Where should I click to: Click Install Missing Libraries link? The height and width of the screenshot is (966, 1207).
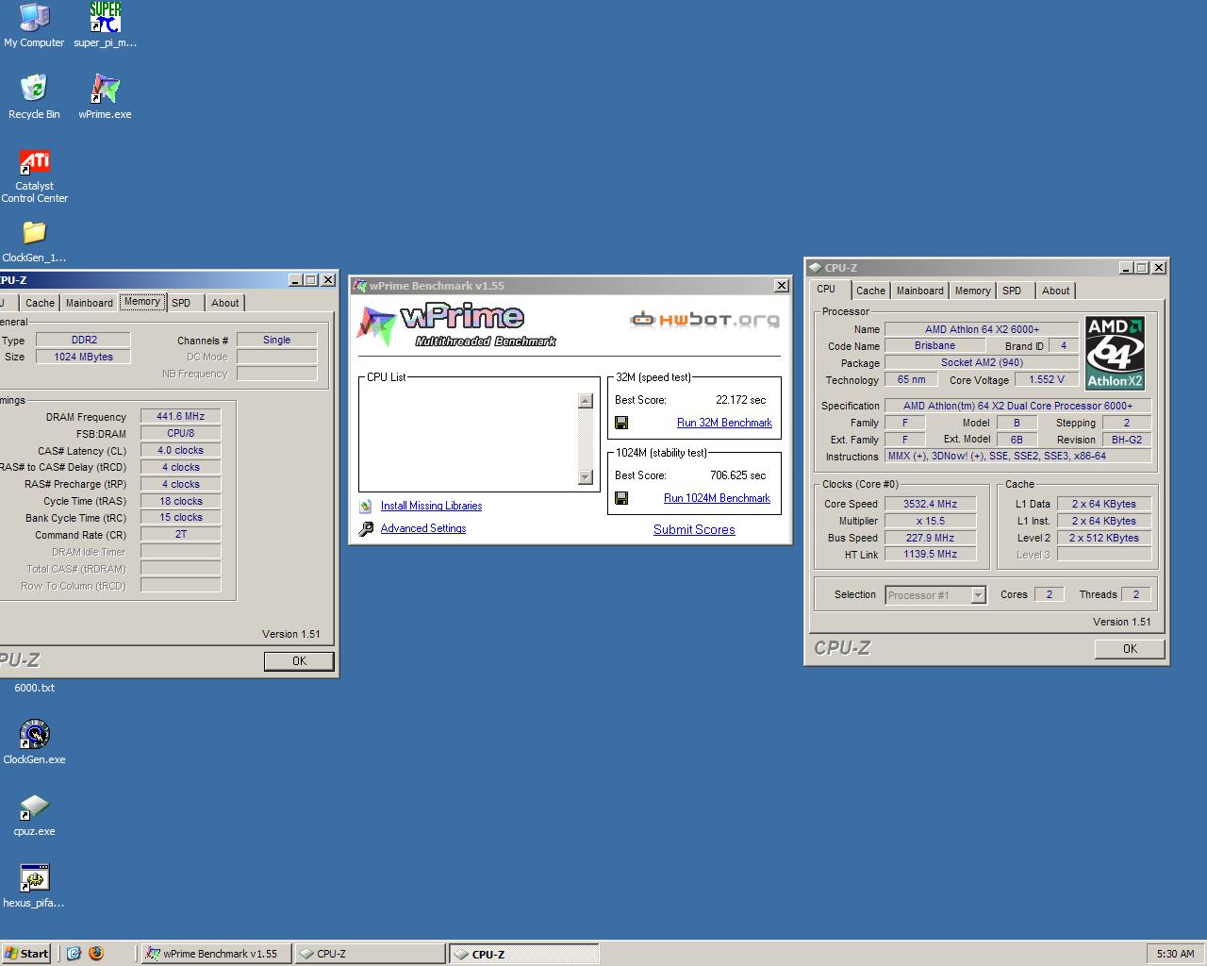click(431, 507)
